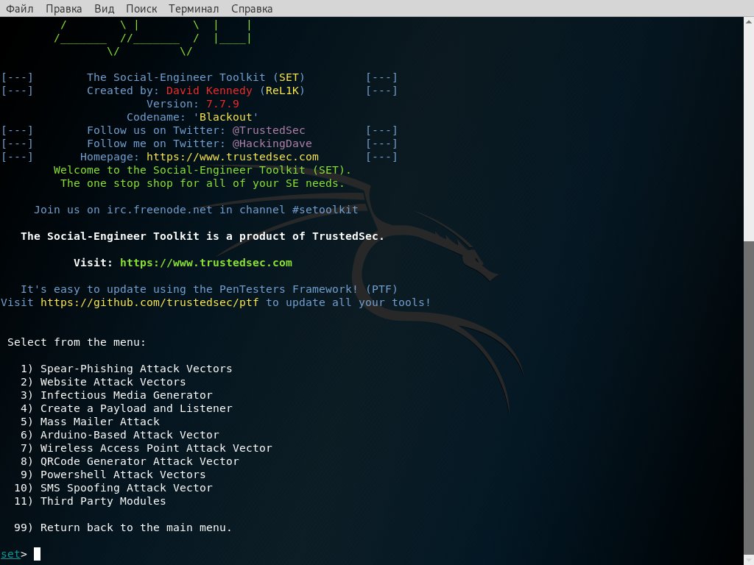Image resolution: width=754 pixels, height=565 pixels.
Task: Click 'Create a Payload and Listener' line
Action: point(126,408)
